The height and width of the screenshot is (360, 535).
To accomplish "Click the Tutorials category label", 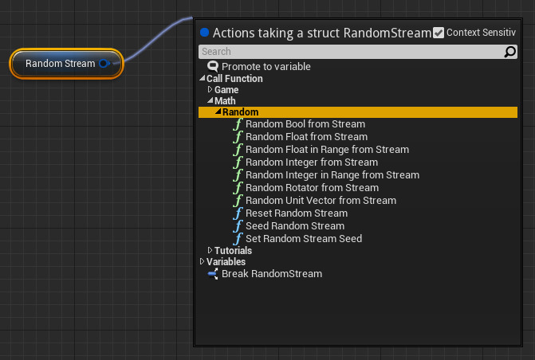I will (x=234, y=251).
